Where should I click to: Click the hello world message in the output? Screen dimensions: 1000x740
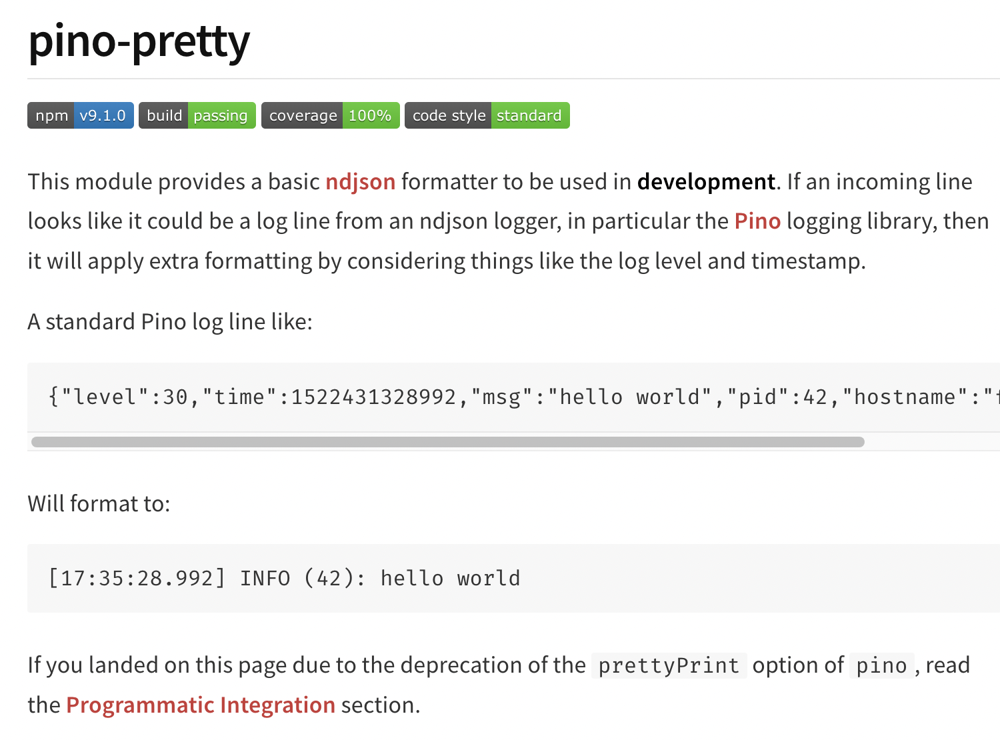point(451,578)
